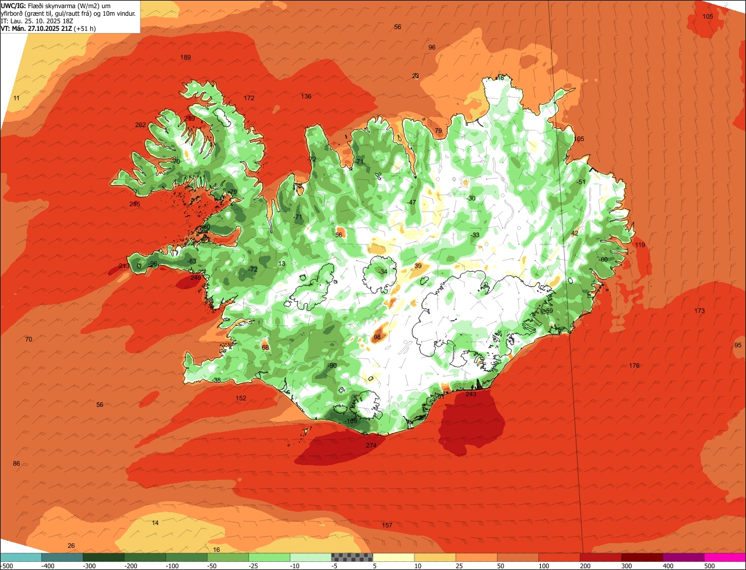746x570 pixels.
Task: Click the purple legend swatch between 400 and 500
Action: (684, 557)
